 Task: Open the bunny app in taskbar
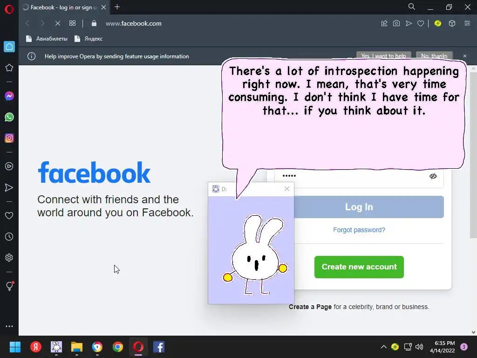(56, 347)
